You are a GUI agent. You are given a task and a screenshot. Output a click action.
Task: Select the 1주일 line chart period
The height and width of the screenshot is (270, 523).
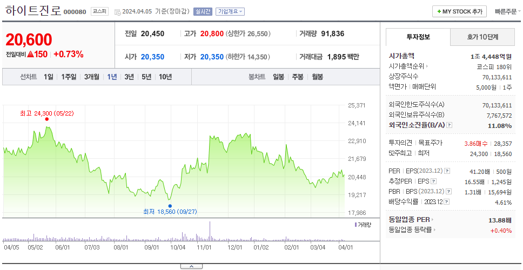point(69,77)
